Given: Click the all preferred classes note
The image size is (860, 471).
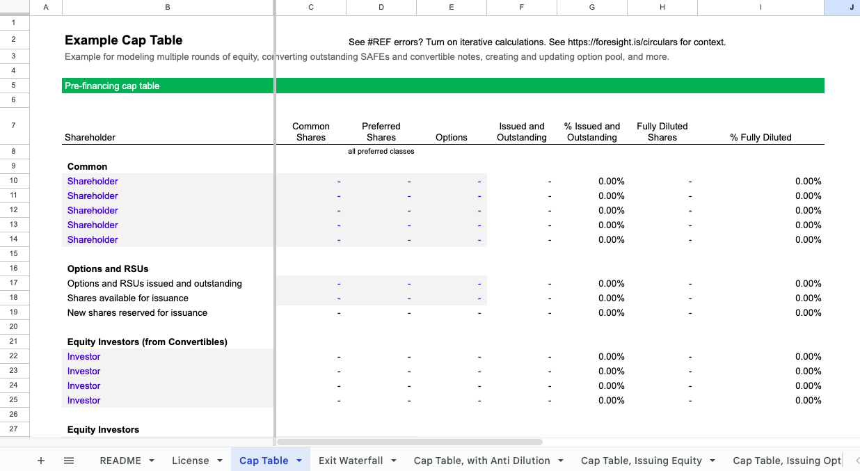Looking at the screenshot, I should coord(381,152).
